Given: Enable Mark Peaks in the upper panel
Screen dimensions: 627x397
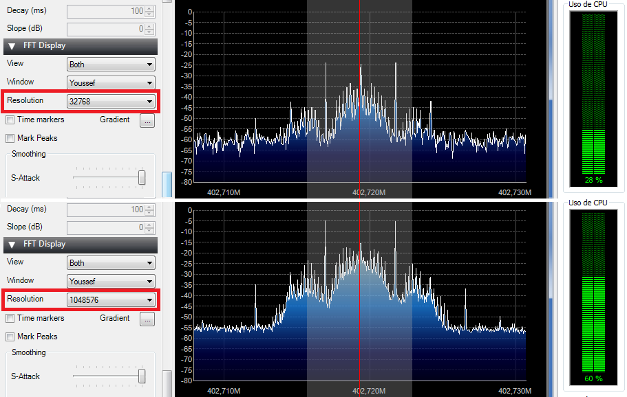Looking at the screenshot, I should (10, 139).
